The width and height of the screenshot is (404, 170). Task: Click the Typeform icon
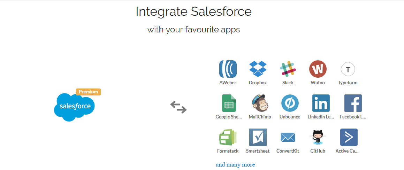[348, 69]
